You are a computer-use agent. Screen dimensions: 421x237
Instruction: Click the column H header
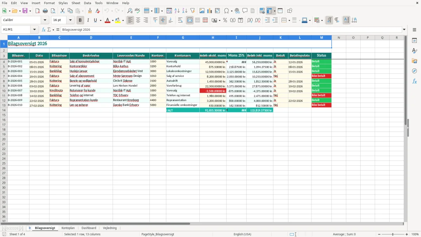tap(213, 38)
